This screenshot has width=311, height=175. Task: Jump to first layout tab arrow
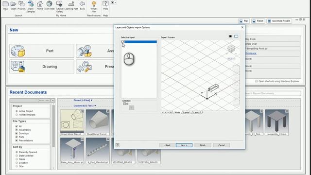[163, 112]
